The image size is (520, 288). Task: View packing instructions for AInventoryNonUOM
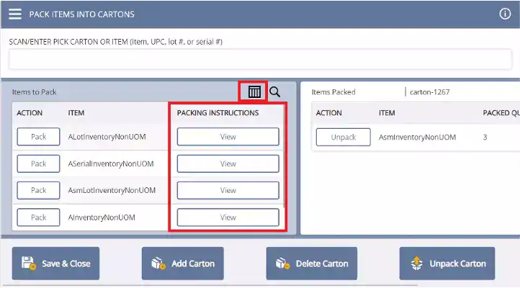(228, 217)
